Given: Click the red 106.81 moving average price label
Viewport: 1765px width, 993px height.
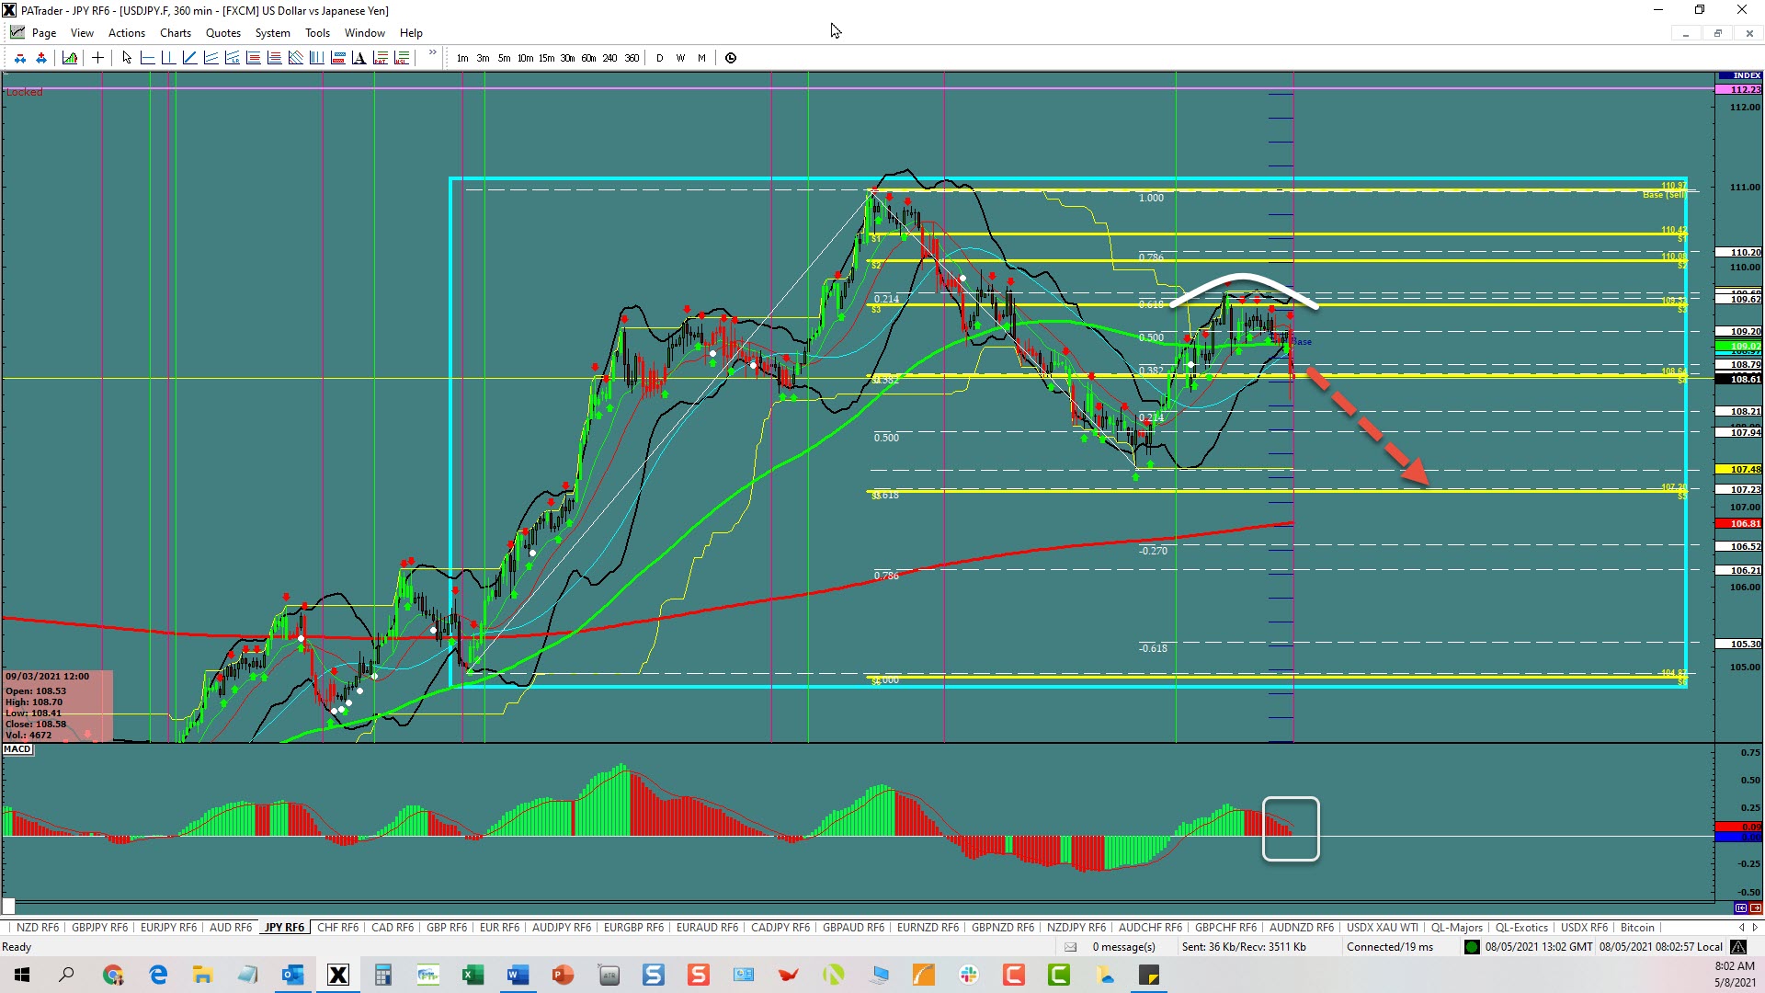Looking at the screenshot, I should [1739, 523].
